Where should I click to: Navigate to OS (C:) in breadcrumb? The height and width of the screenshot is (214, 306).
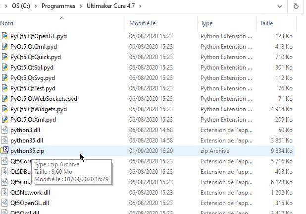pyautogui.click(x=21, y=6)
